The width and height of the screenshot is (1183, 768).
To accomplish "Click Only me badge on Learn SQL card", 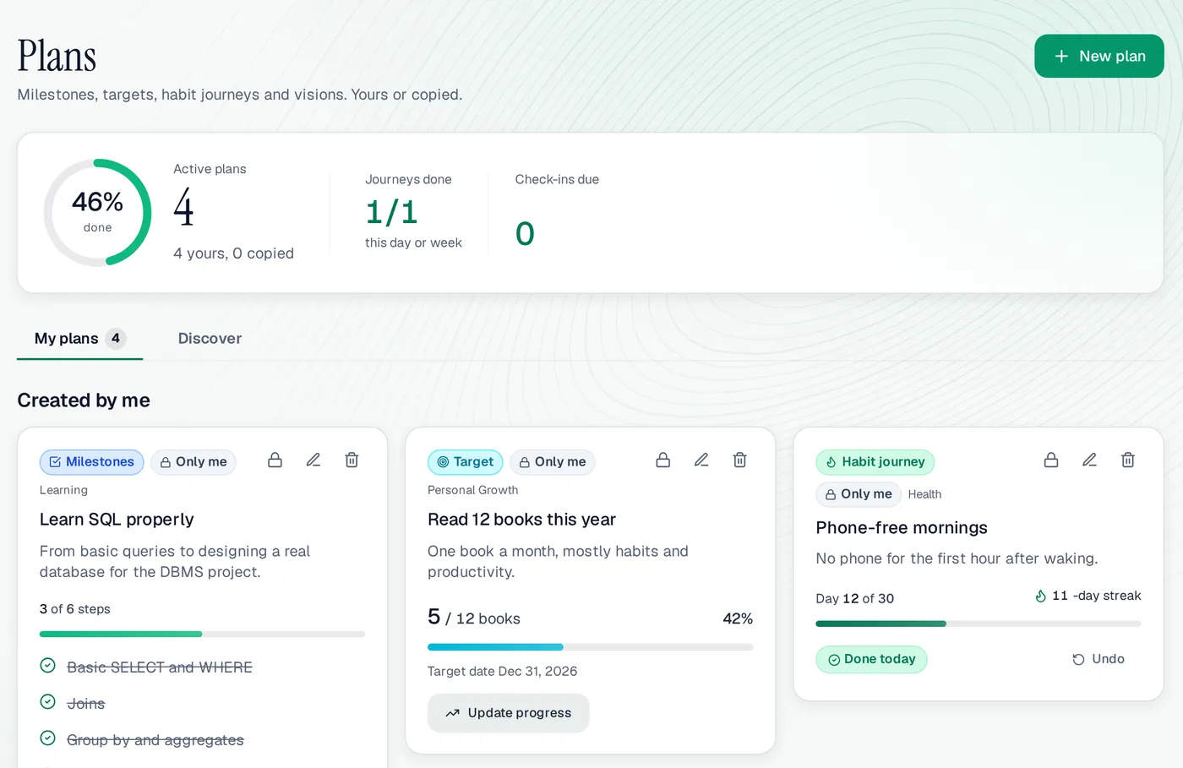I will coord(194,462).
